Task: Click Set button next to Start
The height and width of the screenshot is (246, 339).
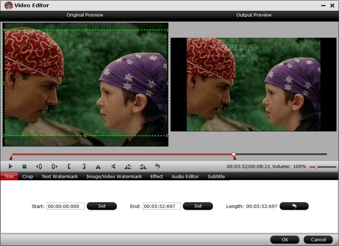Action: click(102, 206)
